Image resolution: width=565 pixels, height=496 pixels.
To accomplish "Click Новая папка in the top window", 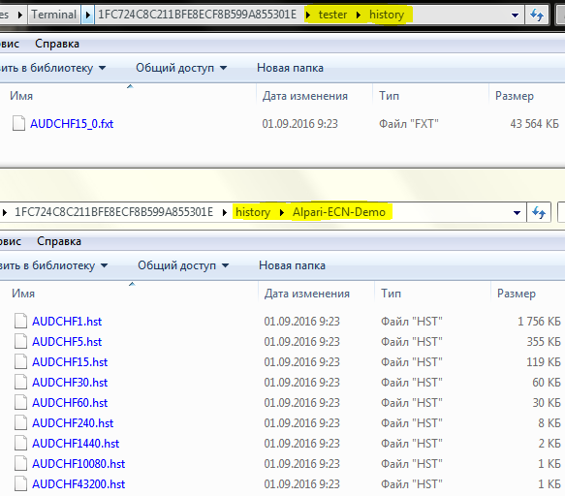I will click(290, 68).
